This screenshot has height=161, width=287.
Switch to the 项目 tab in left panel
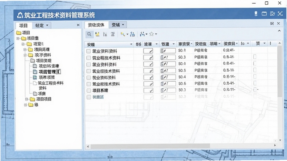(23, 25)
